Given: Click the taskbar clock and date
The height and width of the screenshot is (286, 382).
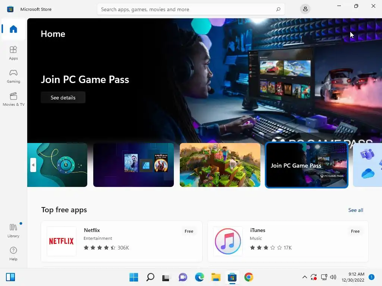Looking at the screenshot, I should (353, 277).
